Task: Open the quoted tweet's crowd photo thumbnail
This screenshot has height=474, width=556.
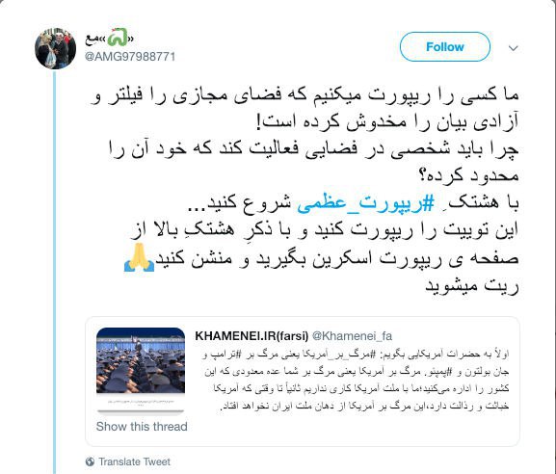Action: (x=141, y=361)
